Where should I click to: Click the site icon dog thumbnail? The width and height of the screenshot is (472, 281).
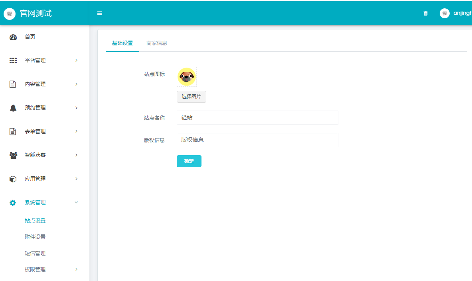(187, 77)
